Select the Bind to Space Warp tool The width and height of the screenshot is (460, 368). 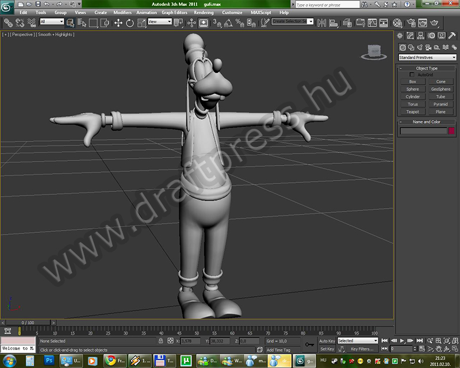32,22
